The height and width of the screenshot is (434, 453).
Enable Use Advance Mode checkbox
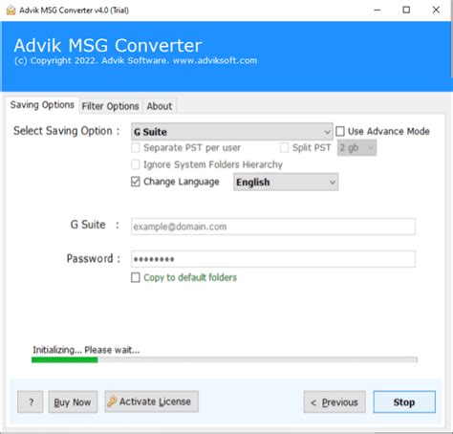[340, 131]
